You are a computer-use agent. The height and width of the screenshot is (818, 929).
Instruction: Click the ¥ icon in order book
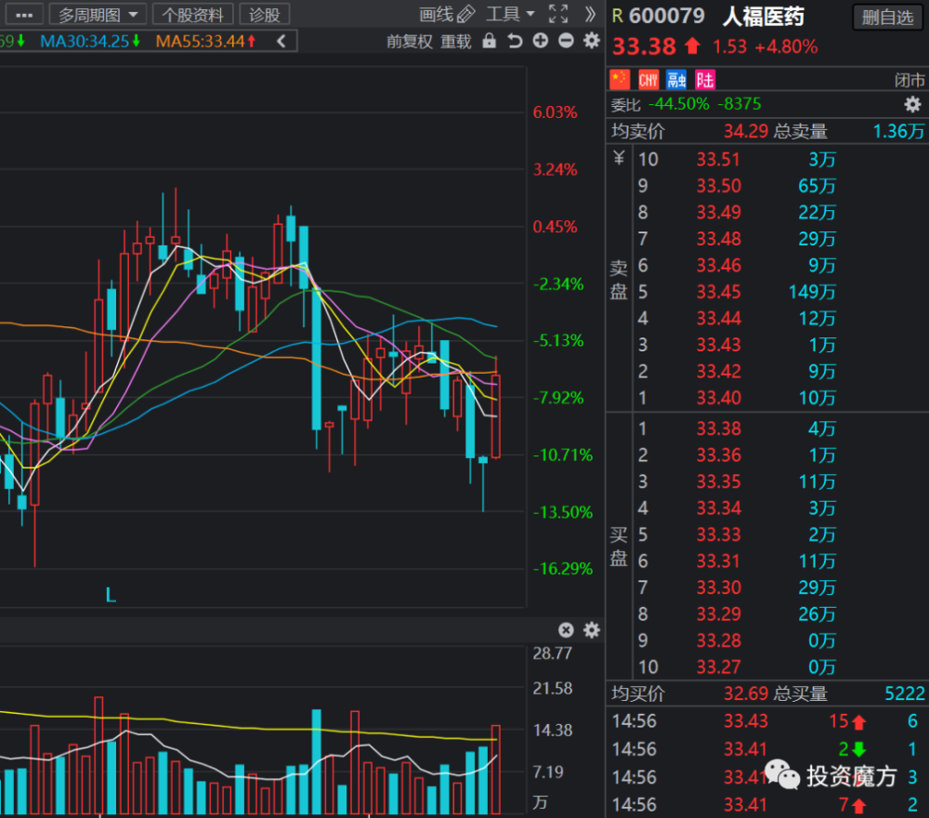tap(619, 158)
